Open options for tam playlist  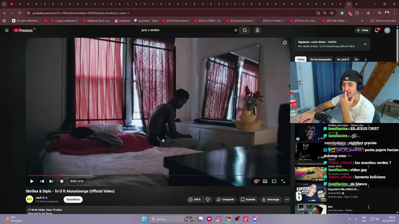coord(368,207)
